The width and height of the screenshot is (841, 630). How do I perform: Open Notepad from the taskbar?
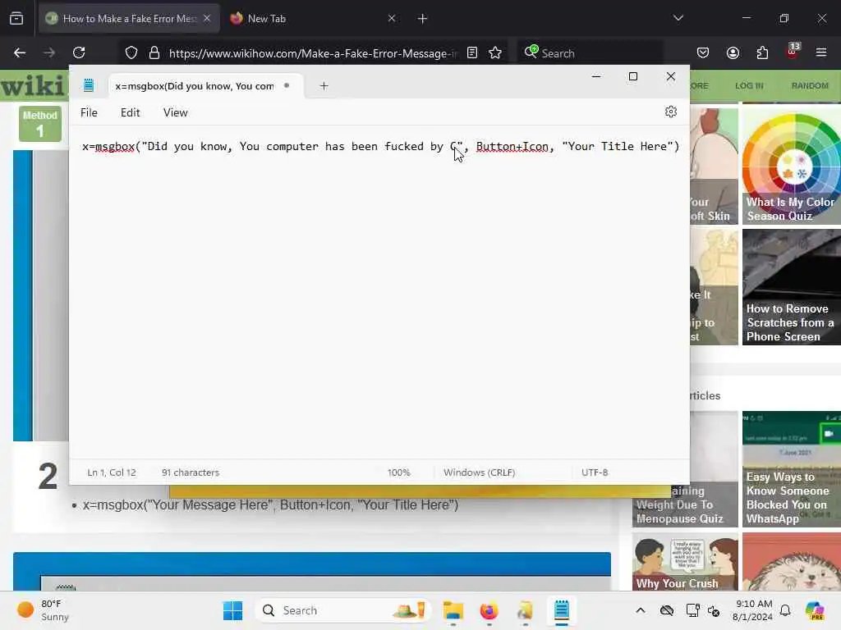(x=561, y=610)
